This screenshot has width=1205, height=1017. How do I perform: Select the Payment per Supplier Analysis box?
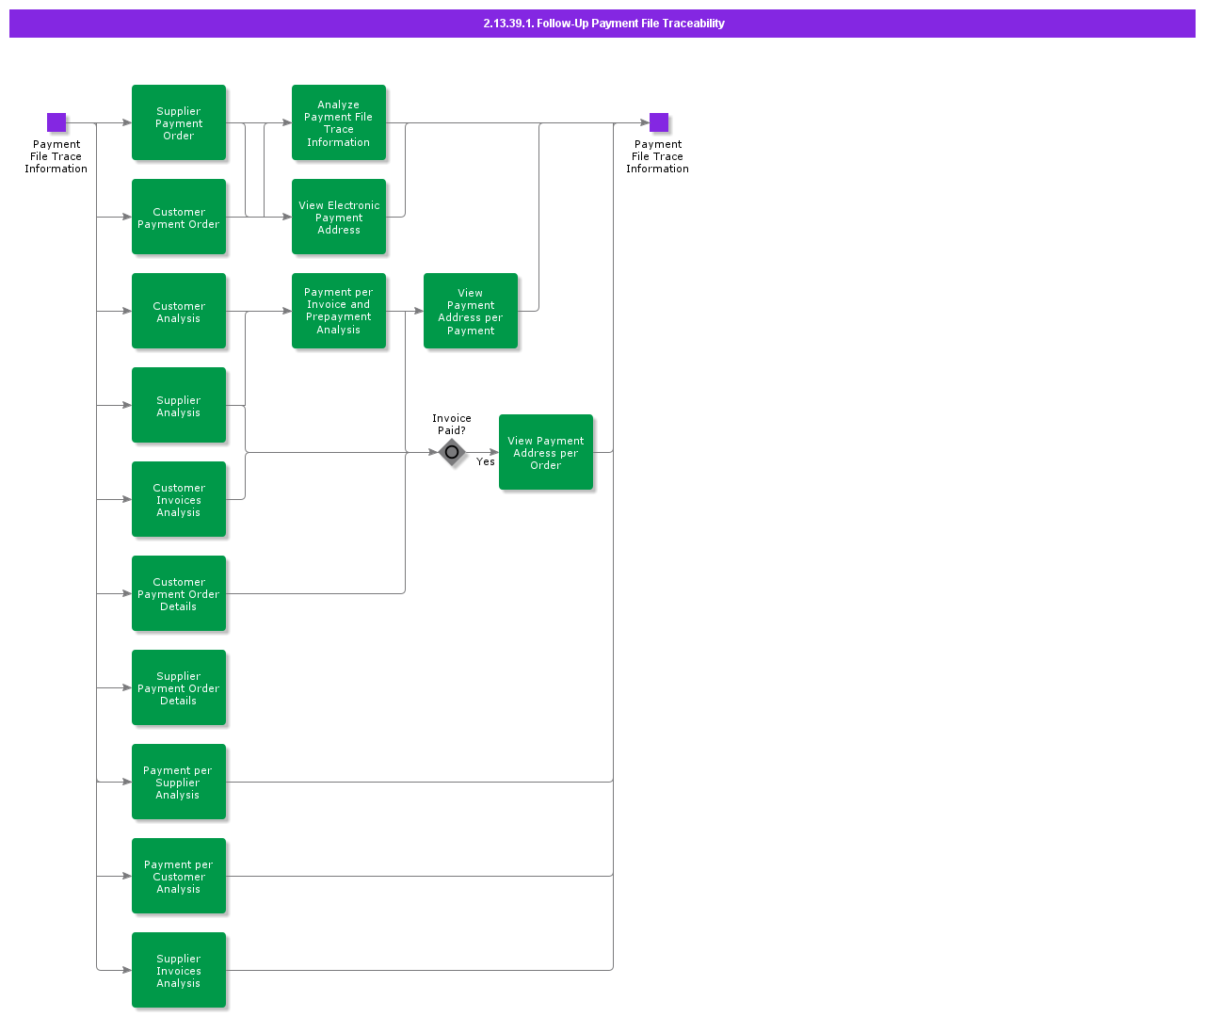179,782
